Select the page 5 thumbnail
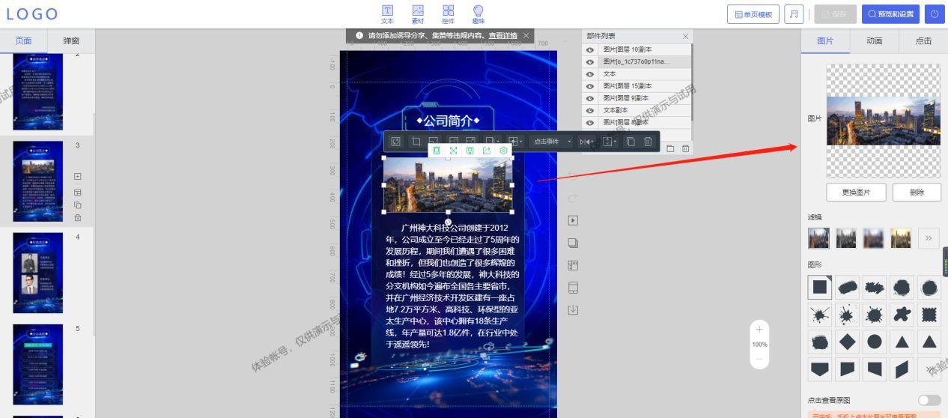This screenshot has width=948, height=418. (38, 364)
